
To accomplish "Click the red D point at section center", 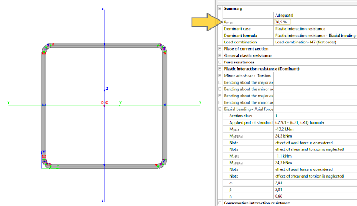I will coord(102,102).
